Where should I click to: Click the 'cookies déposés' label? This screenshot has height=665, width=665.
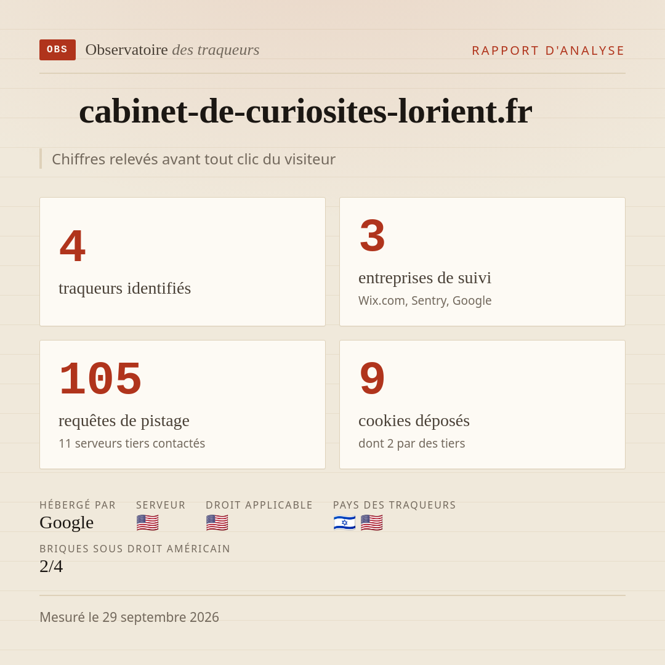(x=414, y=421)
